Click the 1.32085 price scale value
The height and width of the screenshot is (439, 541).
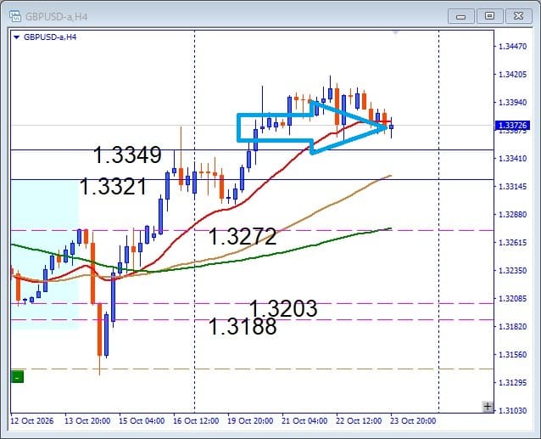click(513, 298)
